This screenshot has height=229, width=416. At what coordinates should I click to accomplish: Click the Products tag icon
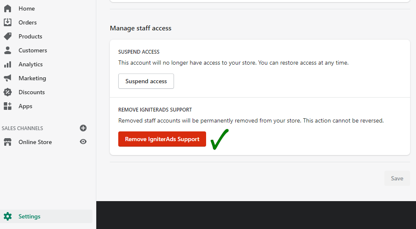pyautogui.click(x=8, y=36)
